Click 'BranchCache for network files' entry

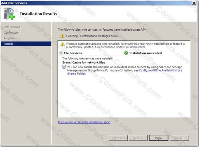(x=84, y=62)
